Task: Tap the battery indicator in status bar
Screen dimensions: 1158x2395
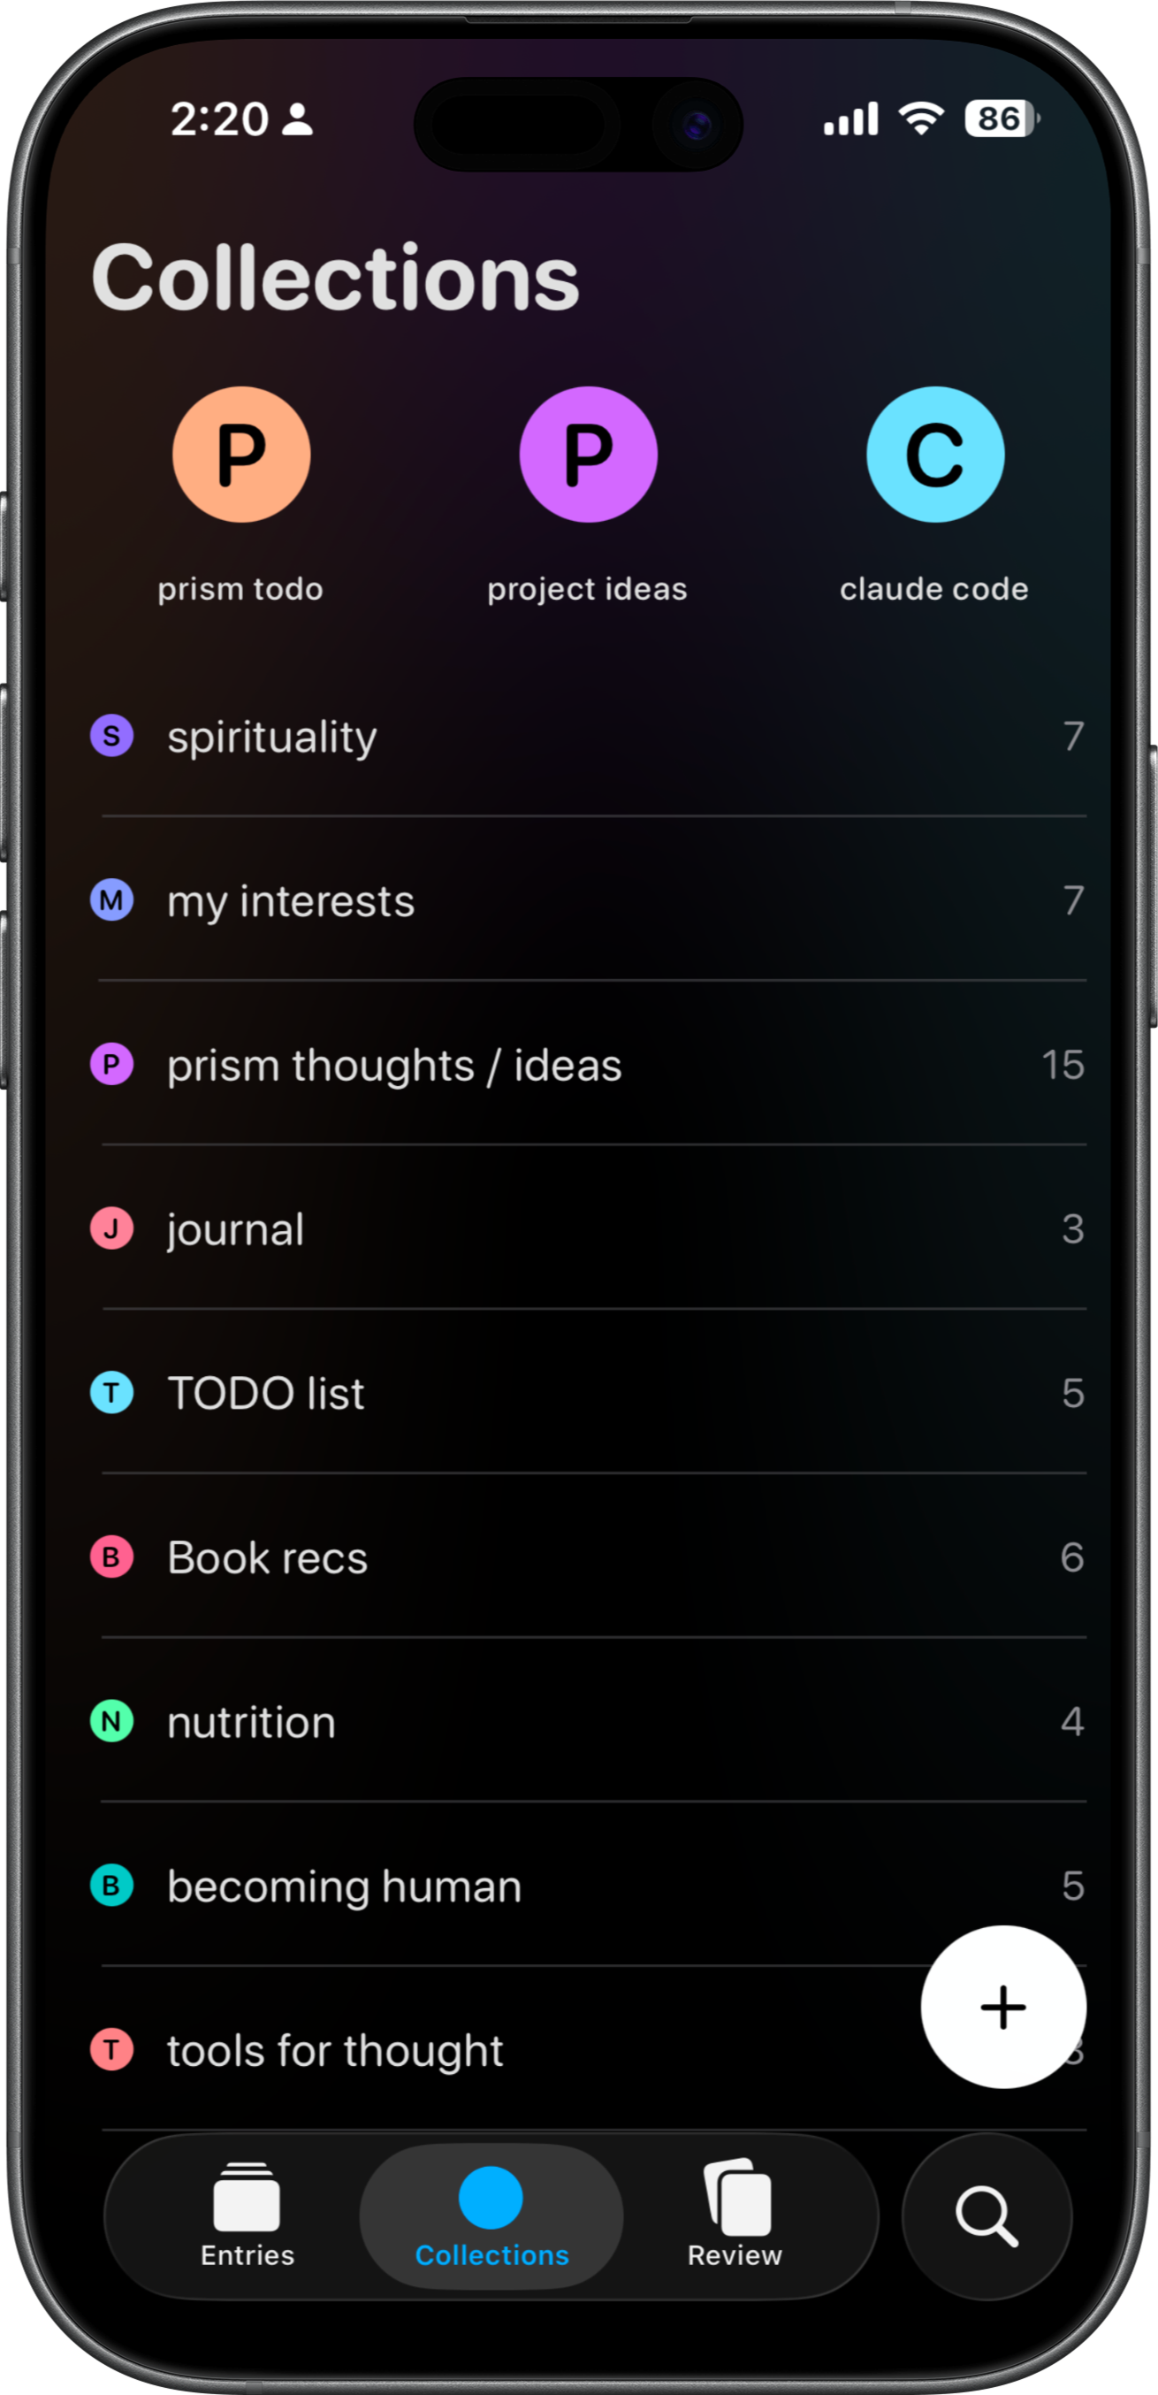Action: tap(1001, 119)
